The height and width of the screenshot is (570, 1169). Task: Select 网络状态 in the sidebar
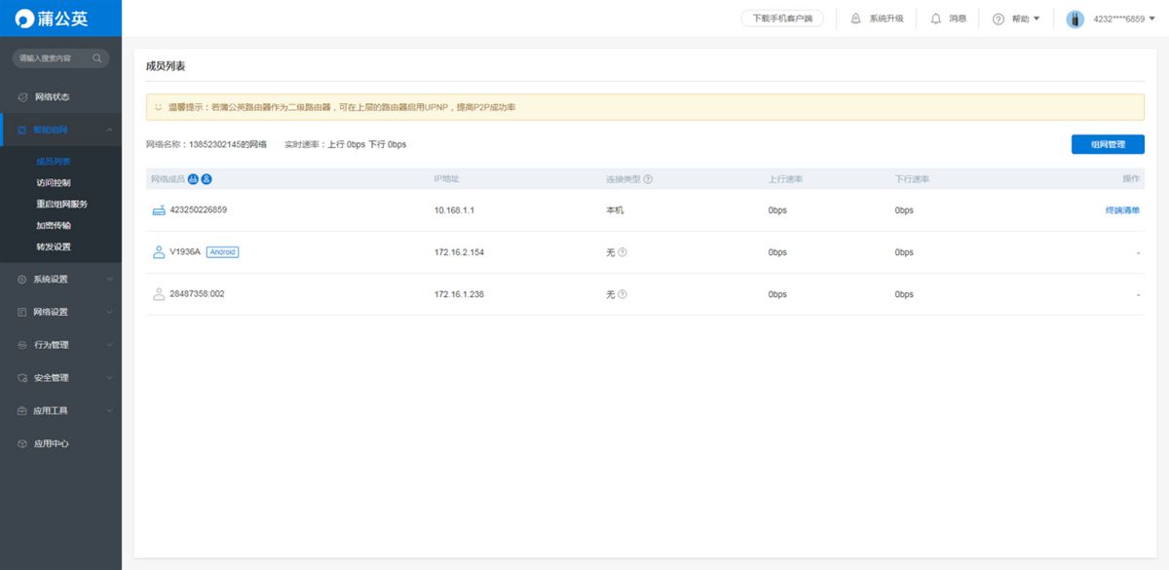pyautogui.click(x=52, y=96)
